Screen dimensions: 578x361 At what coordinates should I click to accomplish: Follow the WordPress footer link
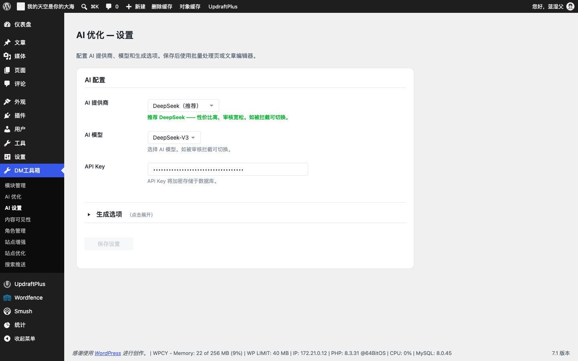pyautogui.click(x=108, y=353)
